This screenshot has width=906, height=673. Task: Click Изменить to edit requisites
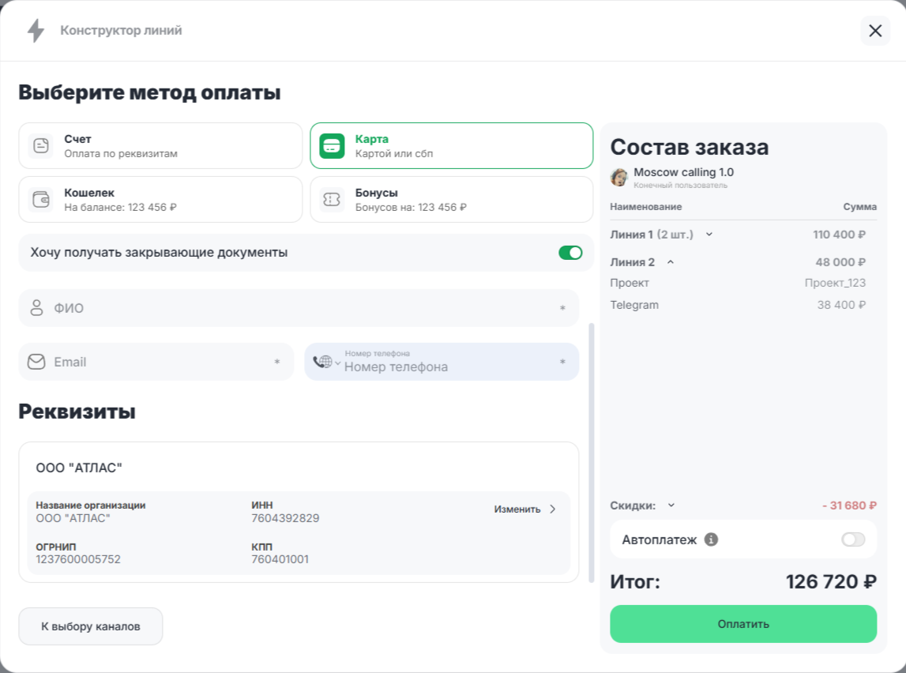coord(525,509)
